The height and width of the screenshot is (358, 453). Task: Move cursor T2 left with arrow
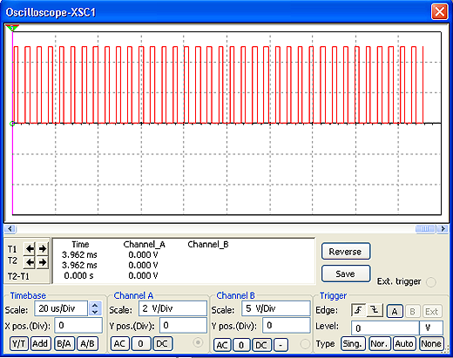click(30, 262)
